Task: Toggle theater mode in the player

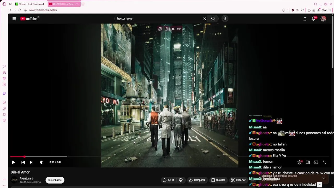Action: [x=308, y=162]
